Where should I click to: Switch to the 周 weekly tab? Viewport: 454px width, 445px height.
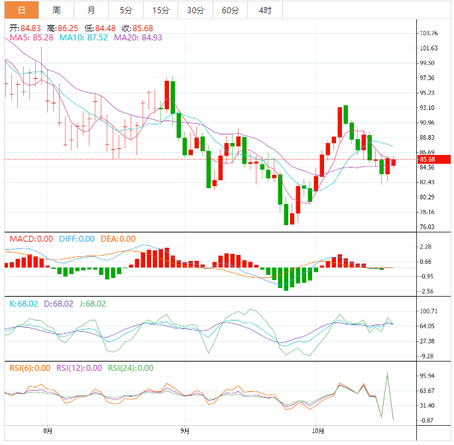click(x=56, y=10)
